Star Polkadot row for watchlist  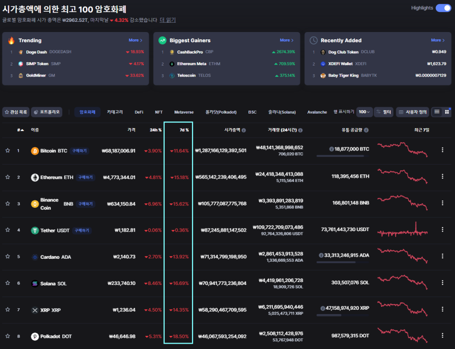pos(8,336)
